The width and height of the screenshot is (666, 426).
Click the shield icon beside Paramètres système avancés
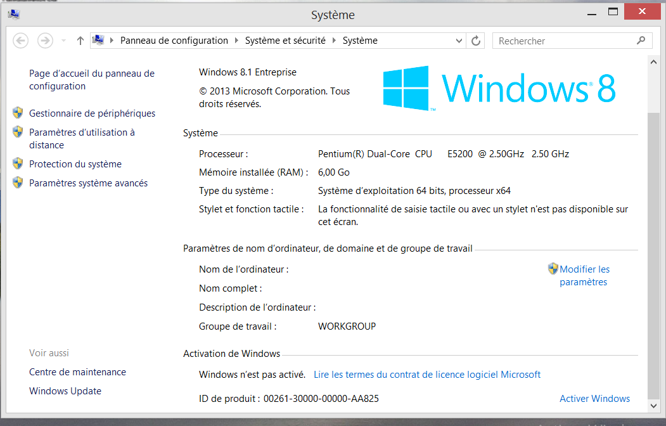click(x=17, y=182)
